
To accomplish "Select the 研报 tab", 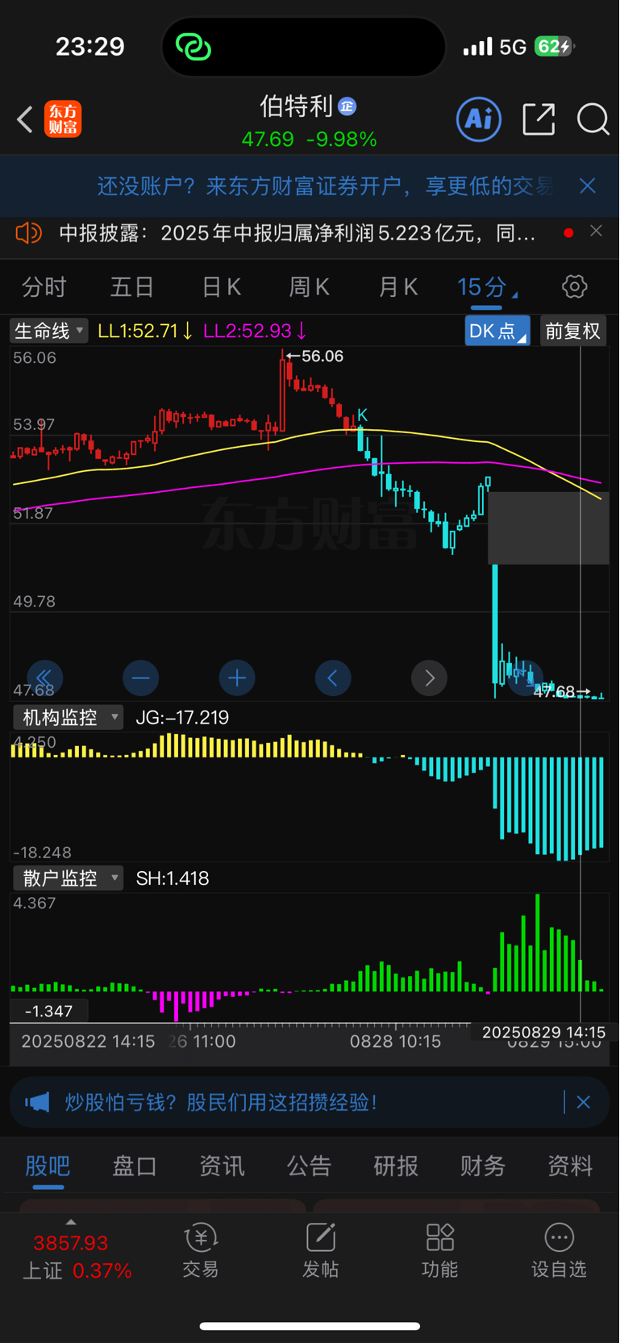I will click(396, 1166).
